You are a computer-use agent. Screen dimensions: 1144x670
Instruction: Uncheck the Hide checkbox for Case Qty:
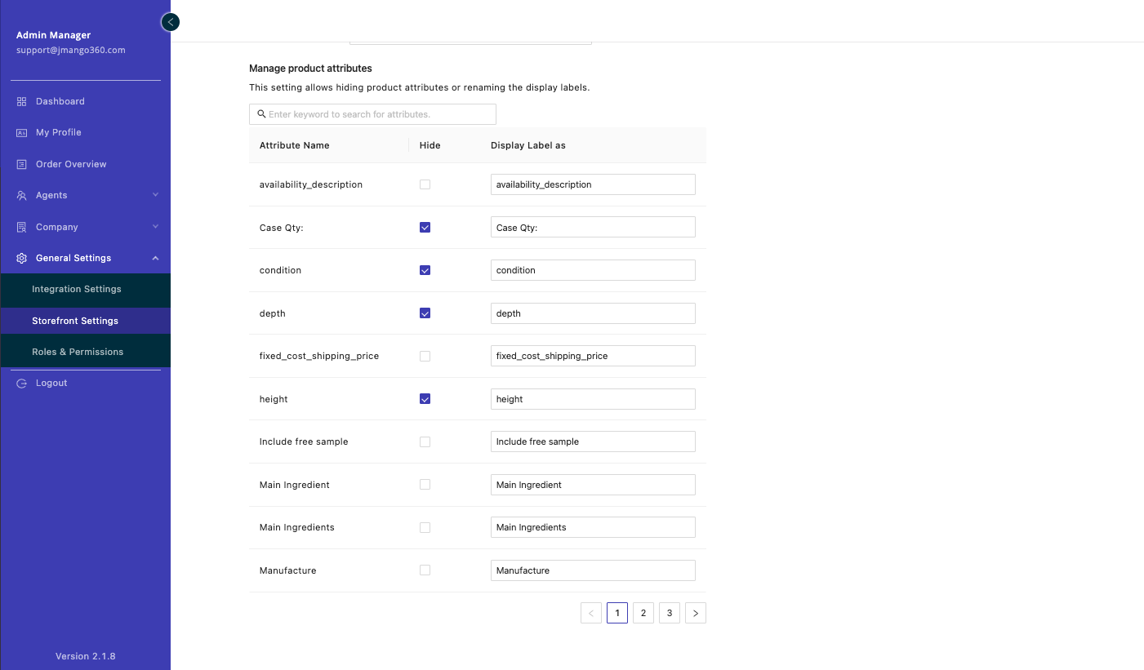point(425,228)
